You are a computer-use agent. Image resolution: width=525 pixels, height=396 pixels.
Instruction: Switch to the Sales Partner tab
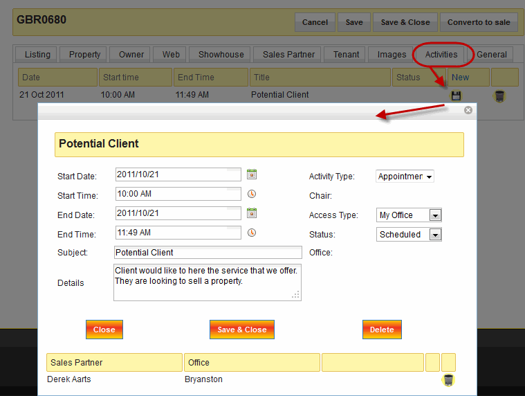(x=288, y=55)
